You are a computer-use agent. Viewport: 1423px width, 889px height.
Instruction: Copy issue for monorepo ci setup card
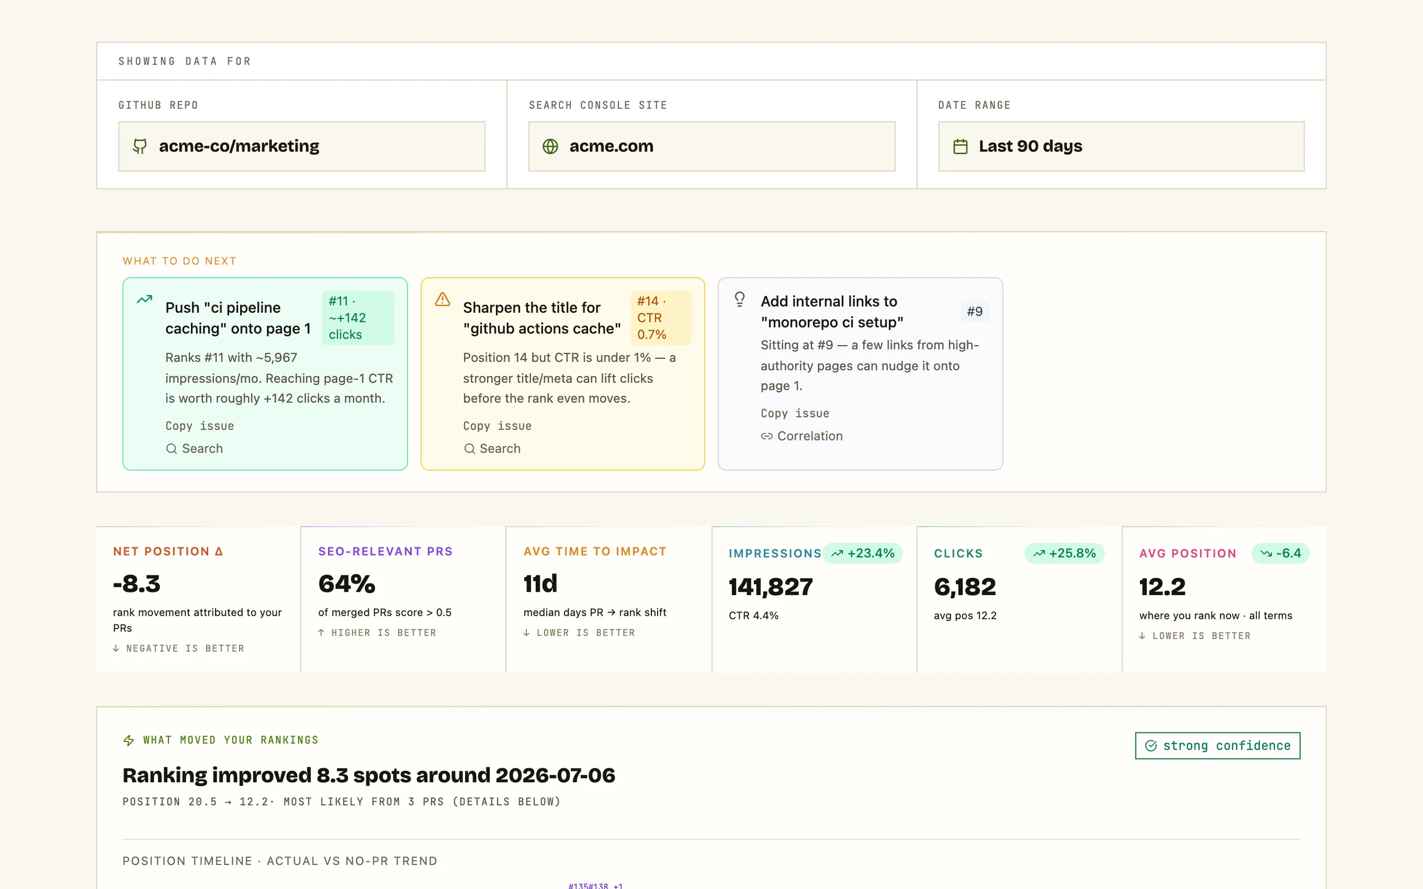[x=794, y=413]
